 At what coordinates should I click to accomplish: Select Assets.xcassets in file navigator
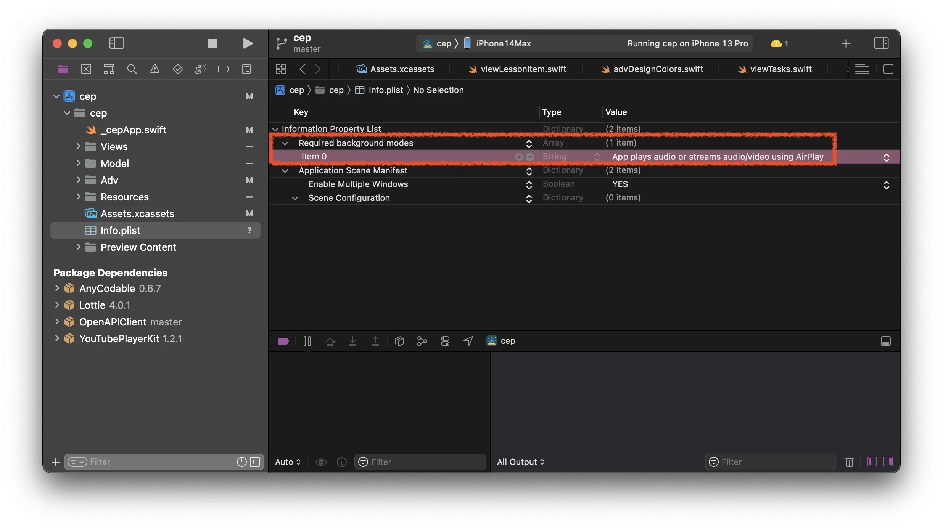137,214
